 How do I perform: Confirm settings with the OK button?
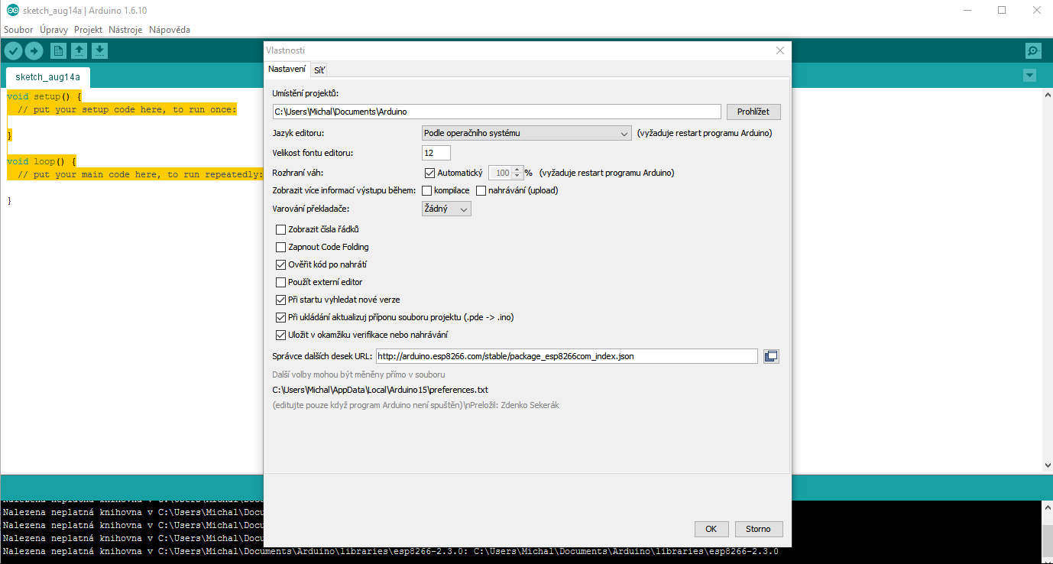[711, 528]
